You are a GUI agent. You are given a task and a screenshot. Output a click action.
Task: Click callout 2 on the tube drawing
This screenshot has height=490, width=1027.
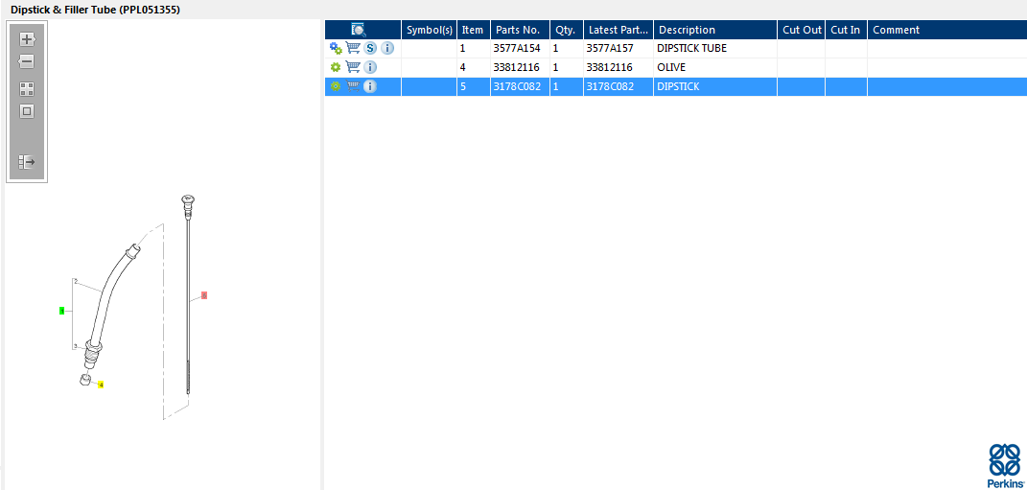(76, 282)
